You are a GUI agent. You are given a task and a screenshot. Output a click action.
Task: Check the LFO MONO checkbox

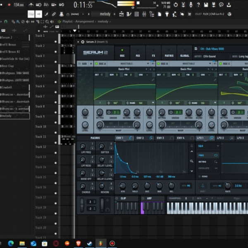200,176
